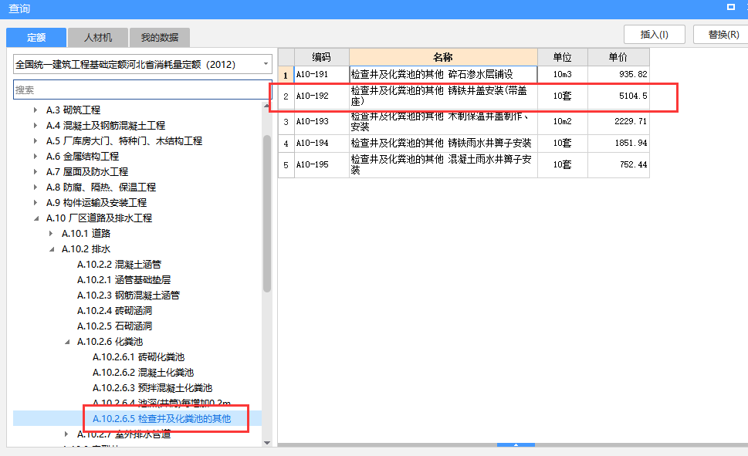
Task: Click the 名称 column header
Action: tap(443, 57)
